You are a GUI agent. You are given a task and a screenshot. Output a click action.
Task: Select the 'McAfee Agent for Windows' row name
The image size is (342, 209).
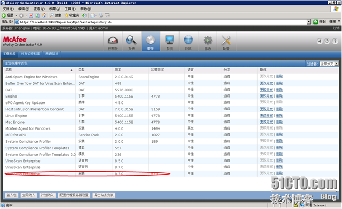click(28, 128)
